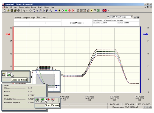Choose the horizontal pan arrows tool

click(x=27, y=10)
